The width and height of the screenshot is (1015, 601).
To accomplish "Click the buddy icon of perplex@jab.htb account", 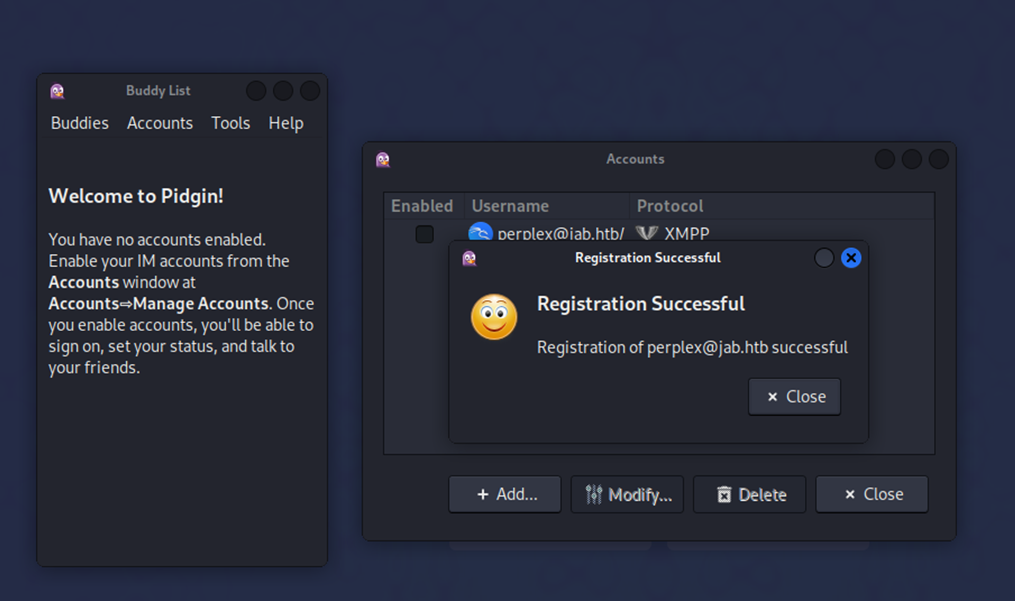I will coord(480,232).
